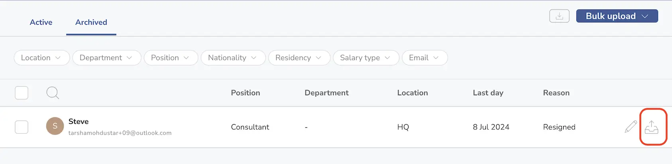
Task: Expand the Position filter
Action: point(171,58)
